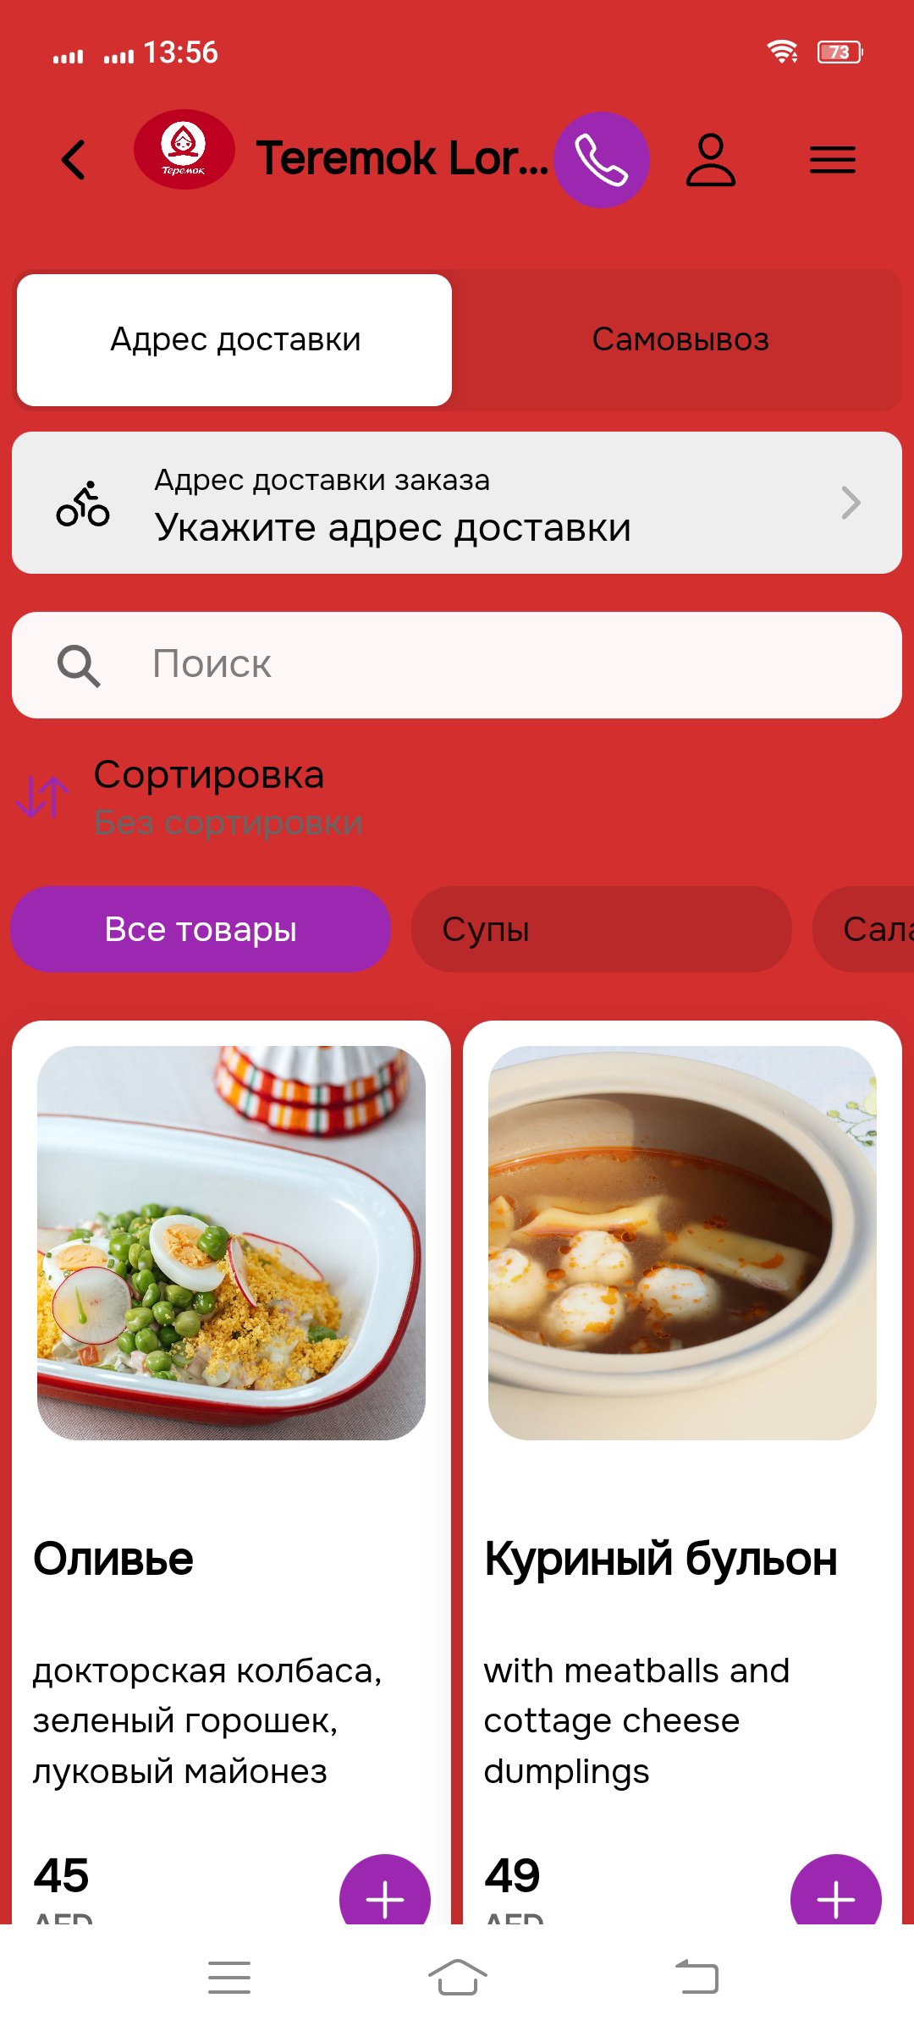The image size is (914, 2031).
Task: Open the user profile icon
Action: [710, 160]
